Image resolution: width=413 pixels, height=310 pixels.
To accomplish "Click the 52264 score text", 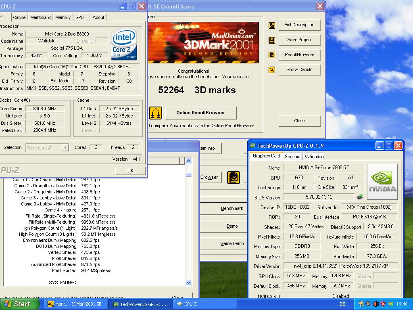I will pos(171,90).
